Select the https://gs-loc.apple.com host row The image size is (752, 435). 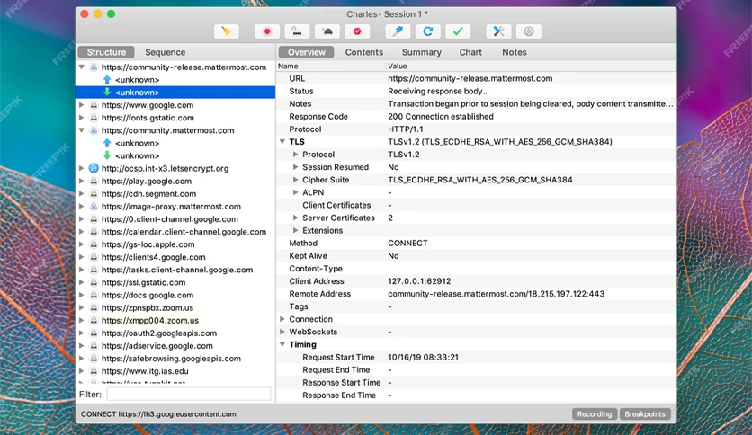(x=175, y=244)
